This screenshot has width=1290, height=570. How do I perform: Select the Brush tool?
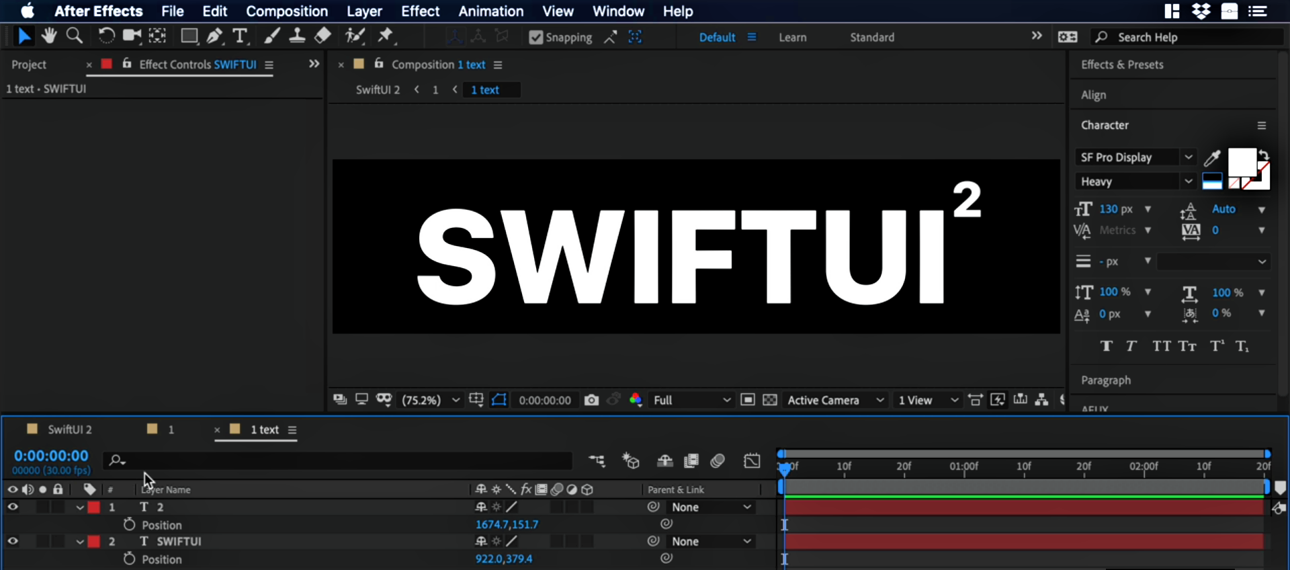(272, 36)
